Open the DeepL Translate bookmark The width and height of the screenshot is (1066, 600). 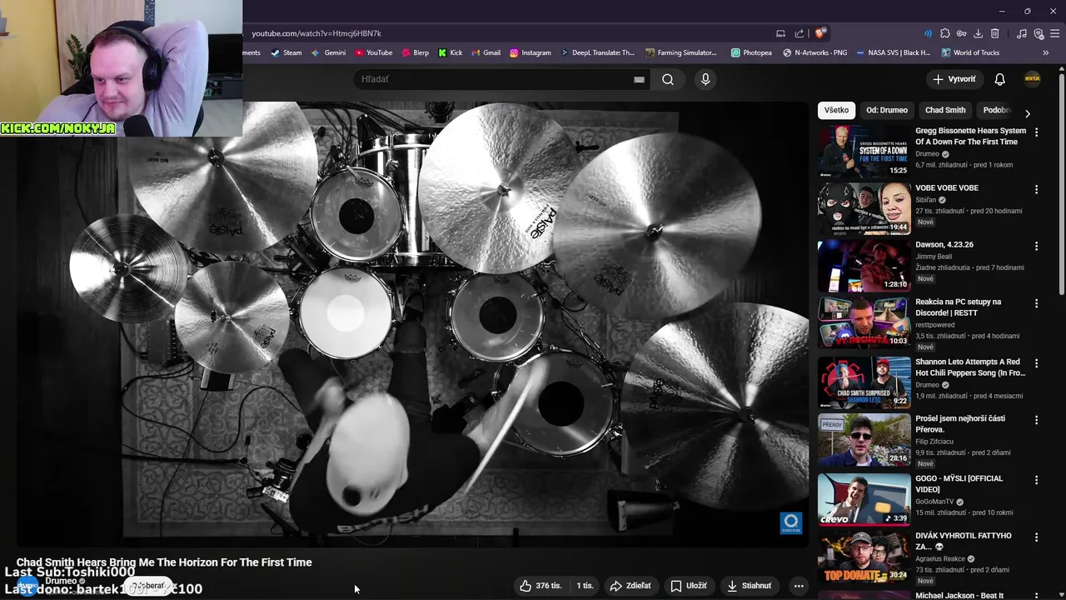coord(596,52)
